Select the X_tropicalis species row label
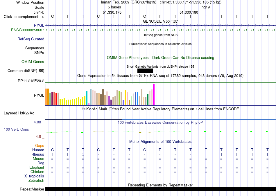The image size is (276, 196). tap(34, 176)
